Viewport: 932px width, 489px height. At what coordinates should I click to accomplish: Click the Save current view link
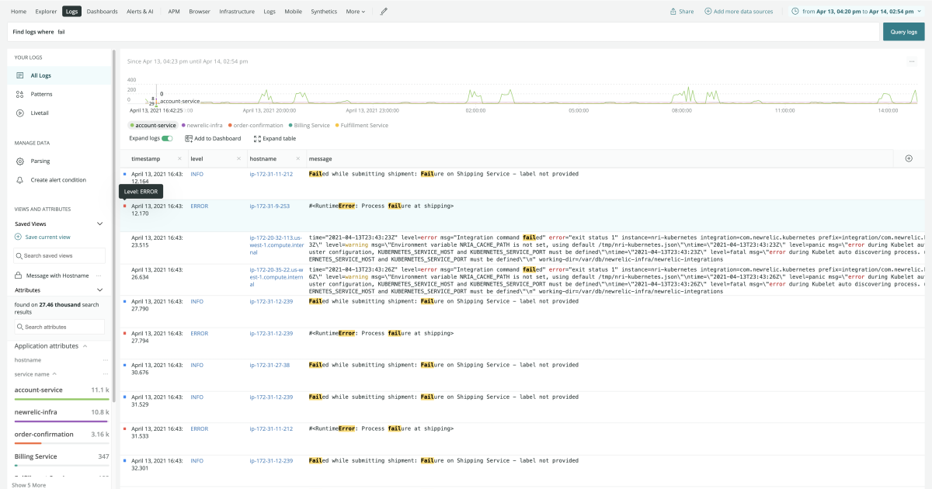47,237
